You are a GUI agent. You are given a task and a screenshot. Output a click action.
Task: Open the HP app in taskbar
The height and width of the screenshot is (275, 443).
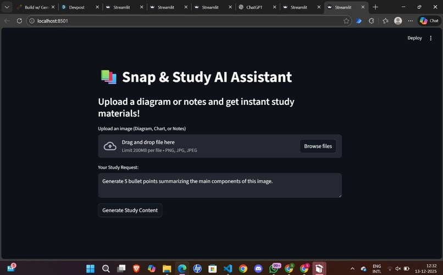click(197, 268)
